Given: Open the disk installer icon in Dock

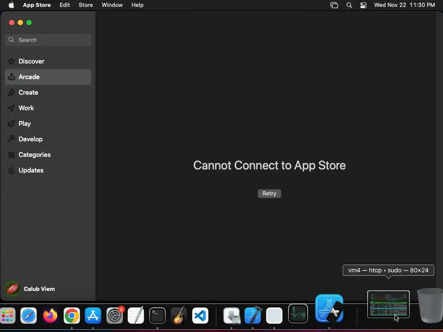Looking at the screenshot, I should tap(231, 316).
